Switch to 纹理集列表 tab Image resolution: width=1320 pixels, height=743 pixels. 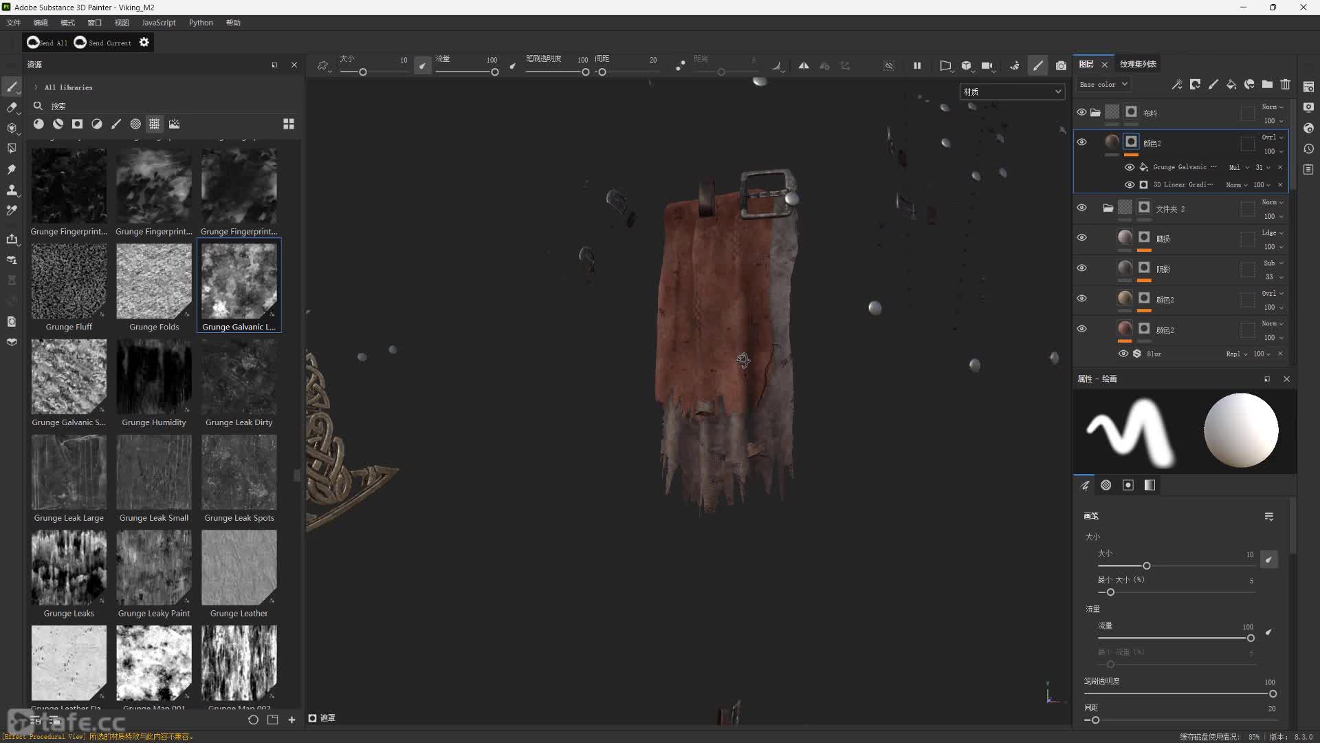tap(1138, 64)
